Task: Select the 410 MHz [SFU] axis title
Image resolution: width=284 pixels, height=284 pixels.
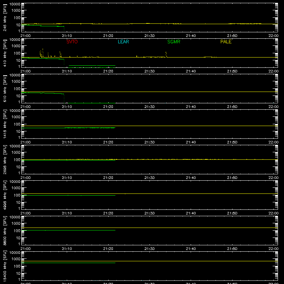Action: tap(5, 53)
